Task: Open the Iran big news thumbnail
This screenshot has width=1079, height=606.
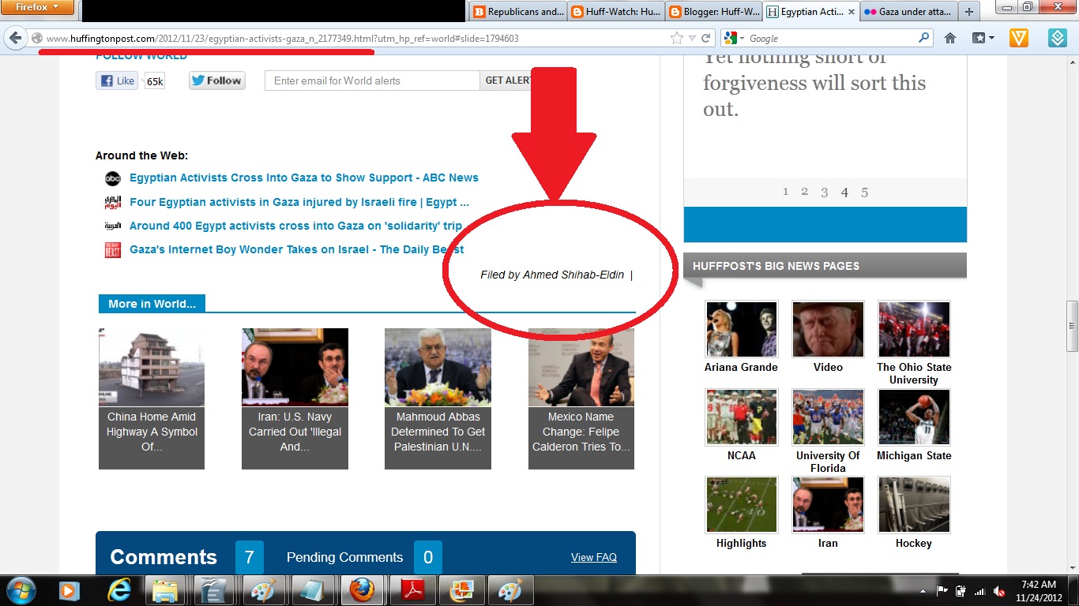Action: 828,505
